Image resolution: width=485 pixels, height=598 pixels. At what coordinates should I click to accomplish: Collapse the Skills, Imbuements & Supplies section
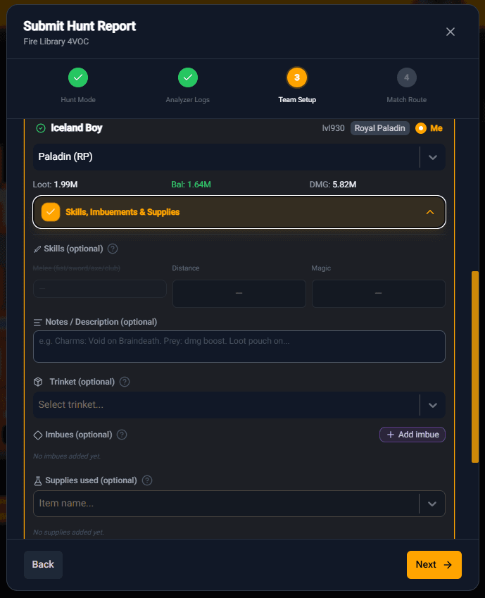pos(429,212)
